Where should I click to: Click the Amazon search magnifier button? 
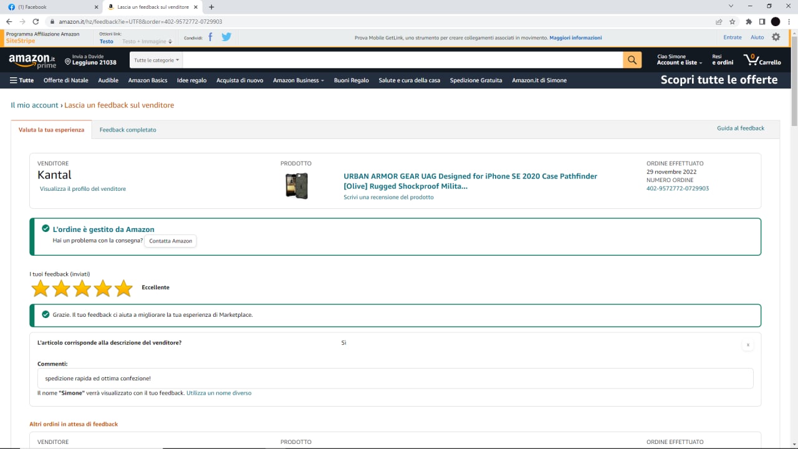[632, 60]
